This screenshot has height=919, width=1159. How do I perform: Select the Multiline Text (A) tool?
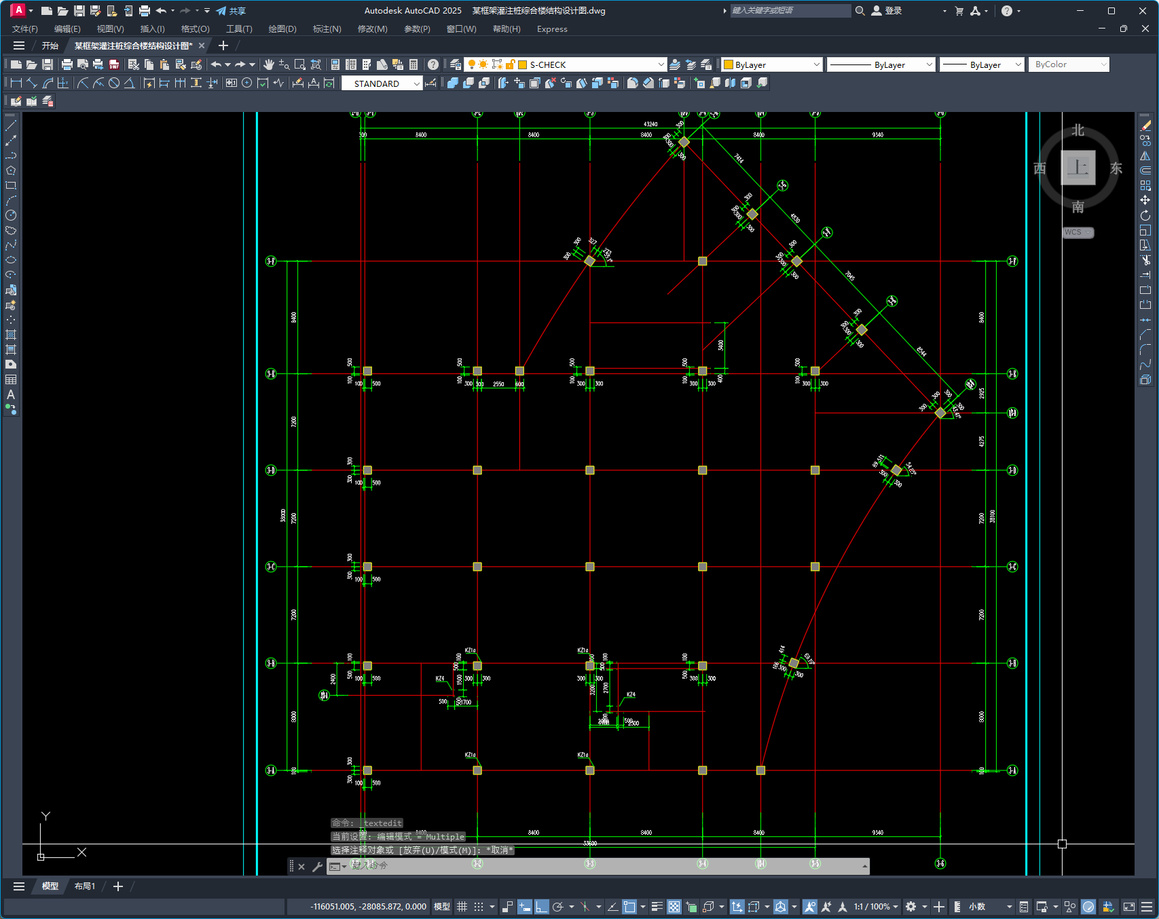[11, 394]
